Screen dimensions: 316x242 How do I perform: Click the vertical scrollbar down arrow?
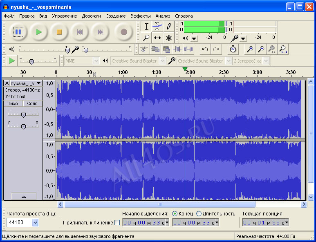(311, 197)
